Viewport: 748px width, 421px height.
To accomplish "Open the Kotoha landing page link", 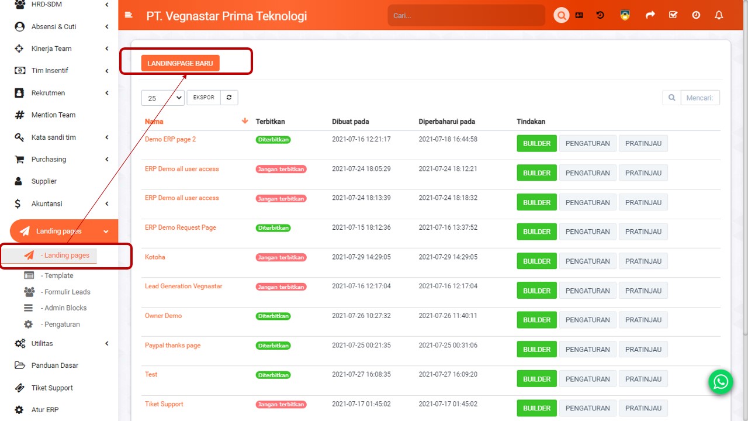I will [155, 257].
